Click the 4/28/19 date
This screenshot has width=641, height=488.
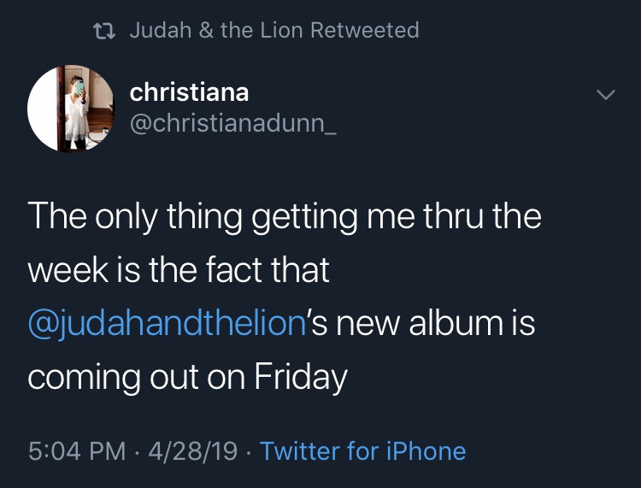point(193,451)
